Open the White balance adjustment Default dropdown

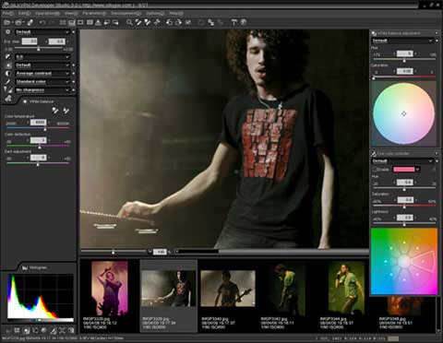click(402, 41)
